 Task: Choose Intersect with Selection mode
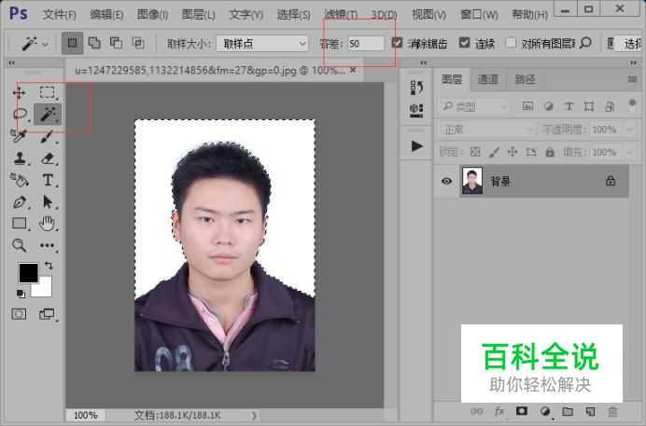coord(137,43)
